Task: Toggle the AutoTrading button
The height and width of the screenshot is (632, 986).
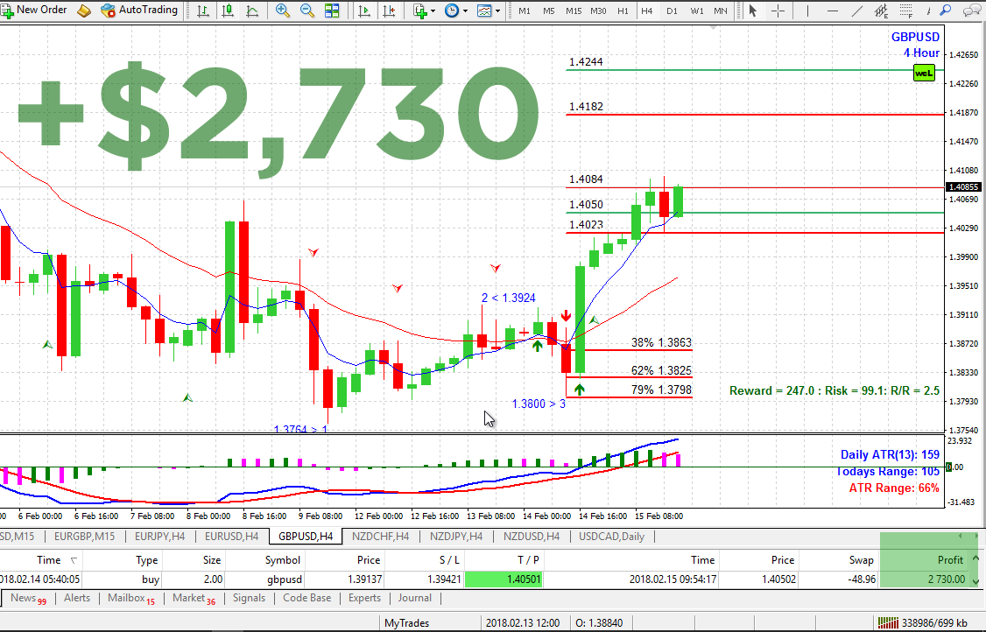Action: tap(139, 10)
